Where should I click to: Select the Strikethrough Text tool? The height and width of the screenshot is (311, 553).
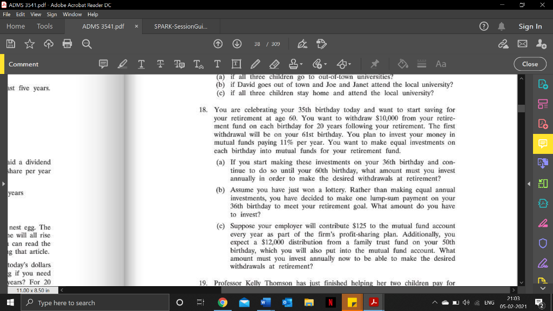pyautogui.click(x=160, y=64)
